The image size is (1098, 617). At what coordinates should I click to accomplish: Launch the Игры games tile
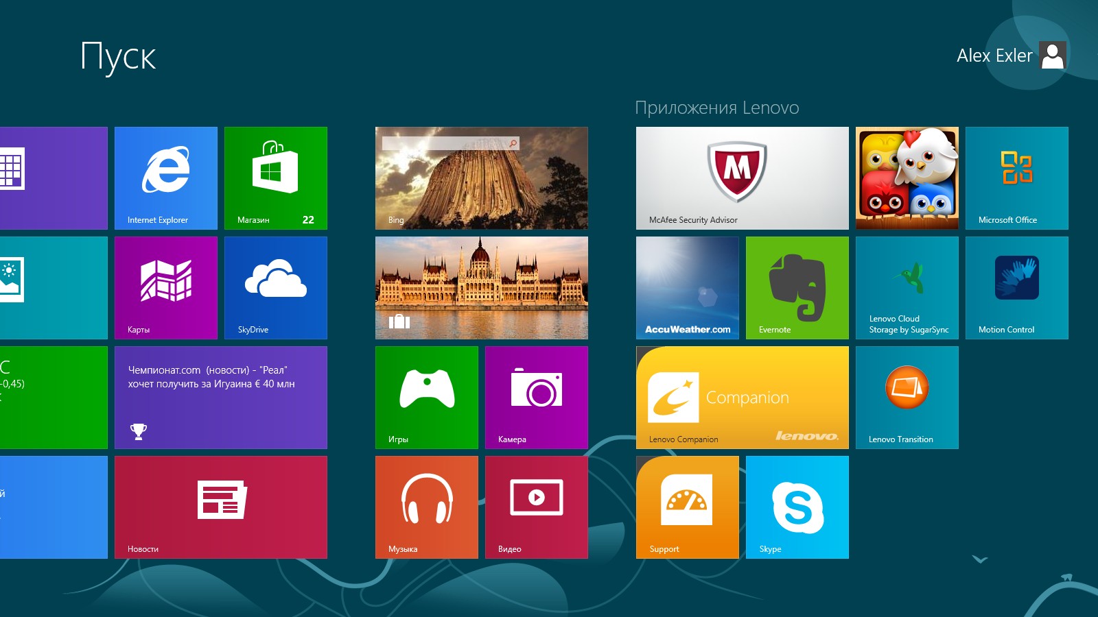(427, 398)
